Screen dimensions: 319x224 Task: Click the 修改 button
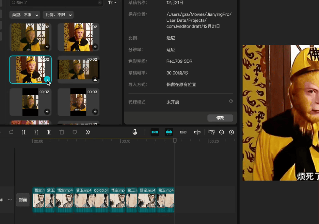click(220, 118)
